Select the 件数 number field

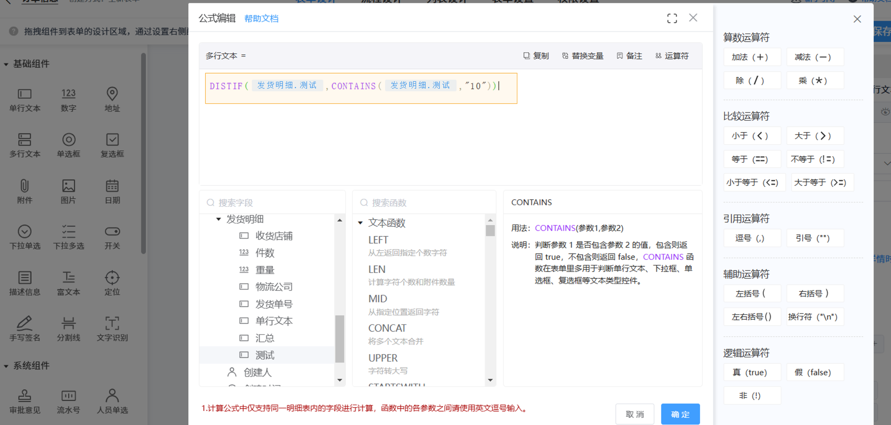(265, 253)
